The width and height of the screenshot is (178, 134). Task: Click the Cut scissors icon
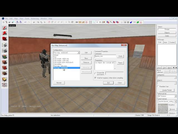[x=66, y=22]
